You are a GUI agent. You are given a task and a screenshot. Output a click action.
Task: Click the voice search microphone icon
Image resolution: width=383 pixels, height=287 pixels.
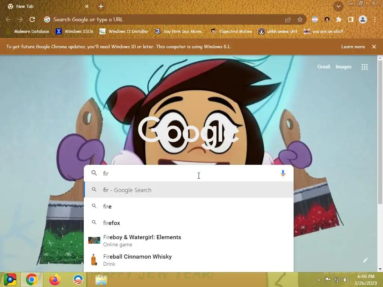pyautogui.click(x=283, y=173)
